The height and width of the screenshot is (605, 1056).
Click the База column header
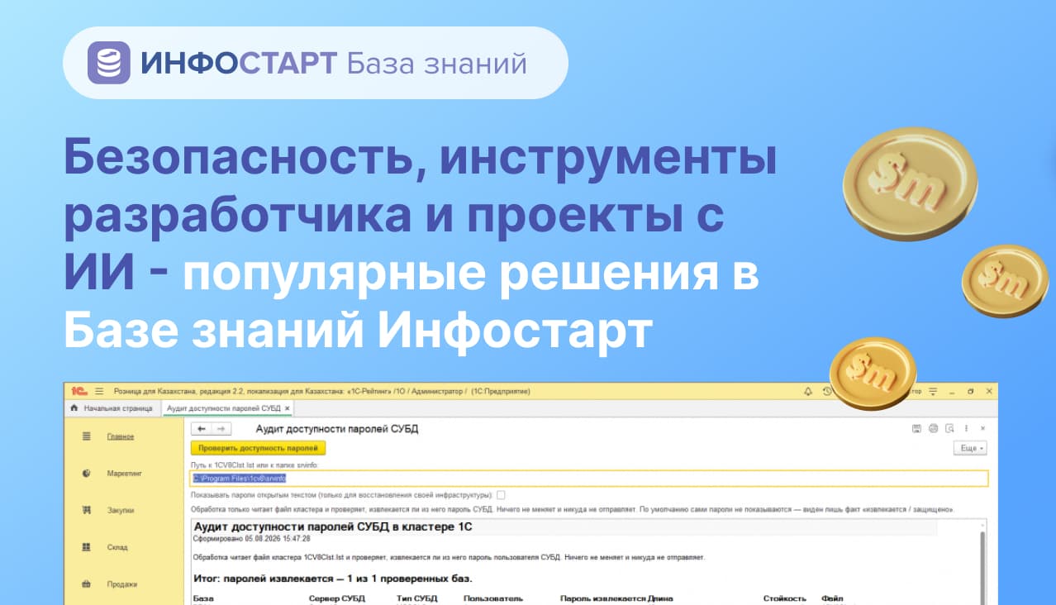pos(202,598)
